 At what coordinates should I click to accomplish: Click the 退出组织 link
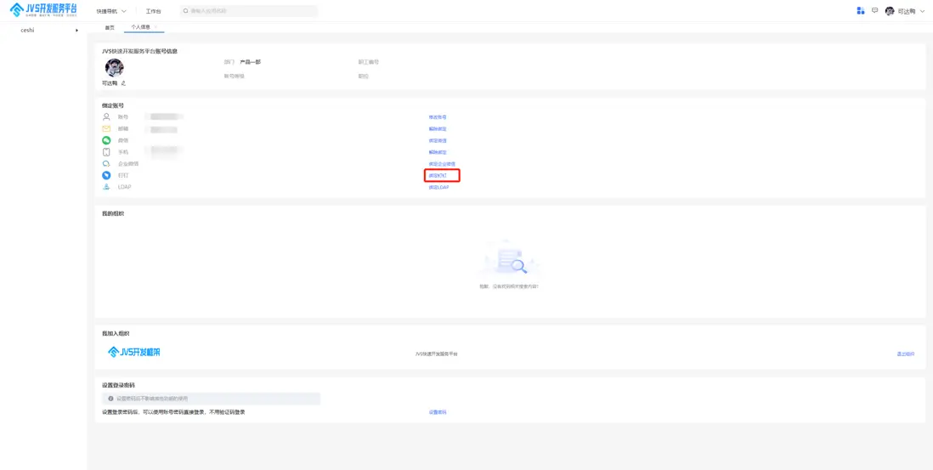tap(906, 354)
